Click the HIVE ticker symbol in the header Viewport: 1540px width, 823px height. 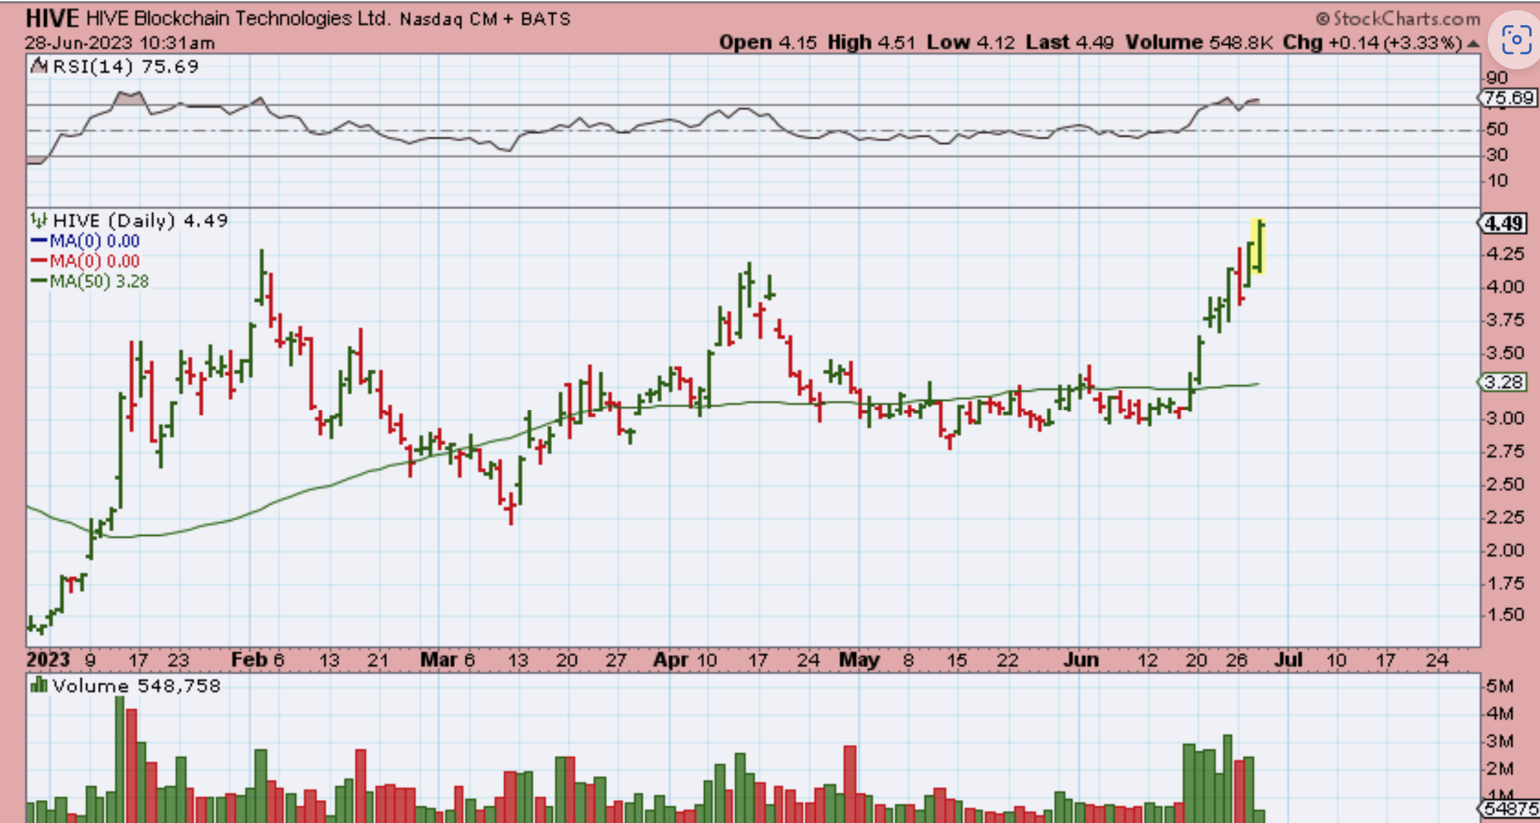[52, 18]
